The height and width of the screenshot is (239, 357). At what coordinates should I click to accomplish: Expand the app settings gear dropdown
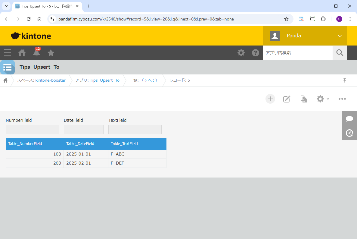323,99
